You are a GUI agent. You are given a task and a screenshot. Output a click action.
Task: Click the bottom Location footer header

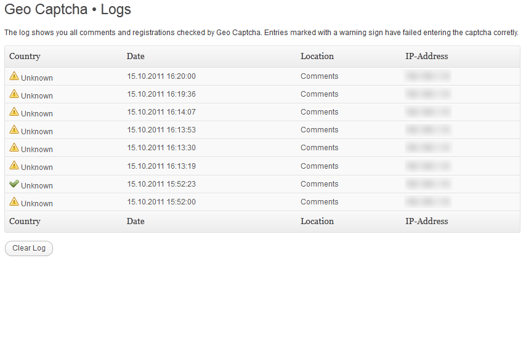coord(317,222)
